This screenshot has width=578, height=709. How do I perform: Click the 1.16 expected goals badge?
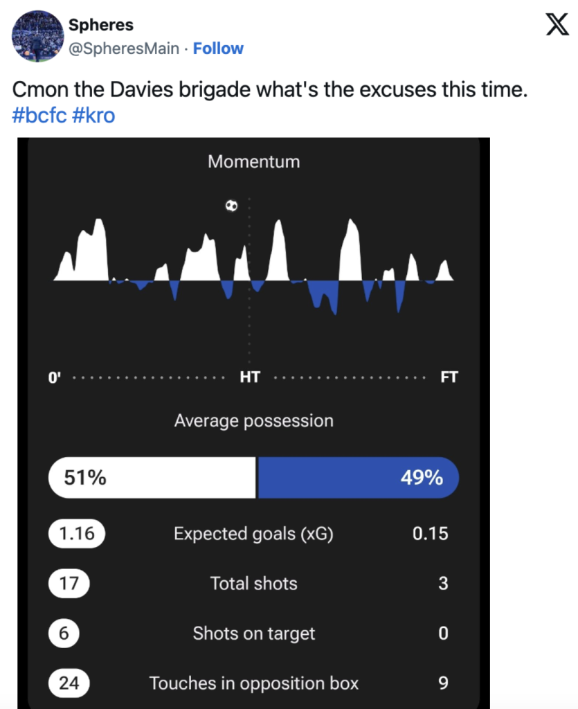tap(76, 534)
